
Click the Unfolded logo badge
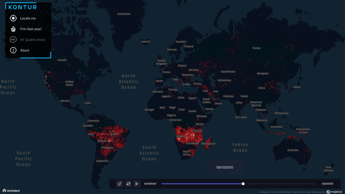11,190
